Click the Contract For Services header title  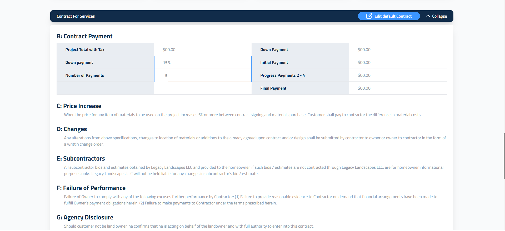point(76,16)
